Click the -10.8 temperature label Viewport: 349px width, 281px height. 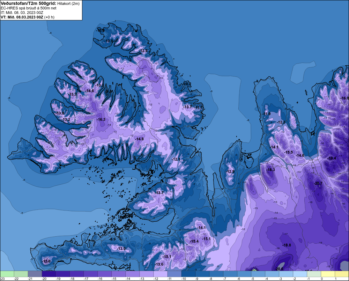point(109,41)
